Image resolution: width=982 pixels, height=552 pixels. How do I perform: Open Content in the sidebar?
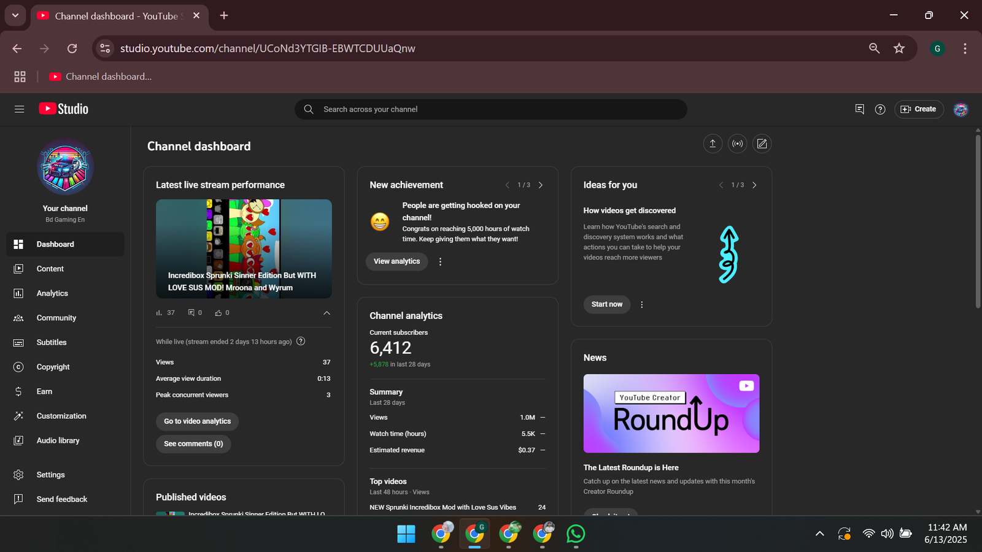click(65, 269)
